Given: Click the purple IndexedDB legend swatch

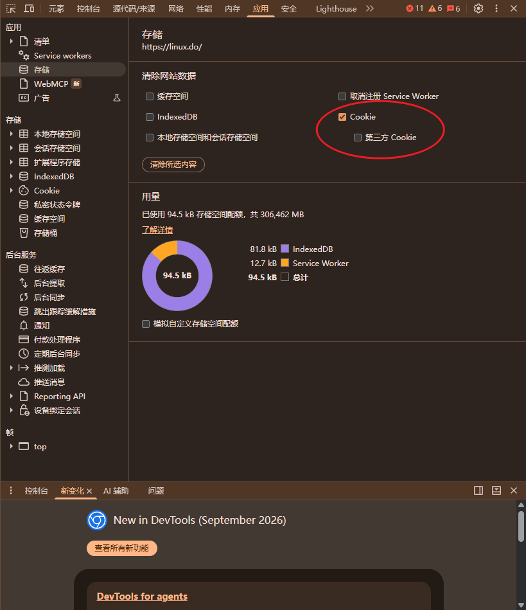Looking at the screenshot, I should pos(285,249).
